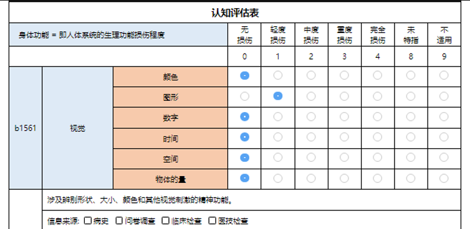Choose 中度损伤 radio in 数字 row
Viewport: 470px width, 229px height.
pyautogui.click(x=311, y=116)
